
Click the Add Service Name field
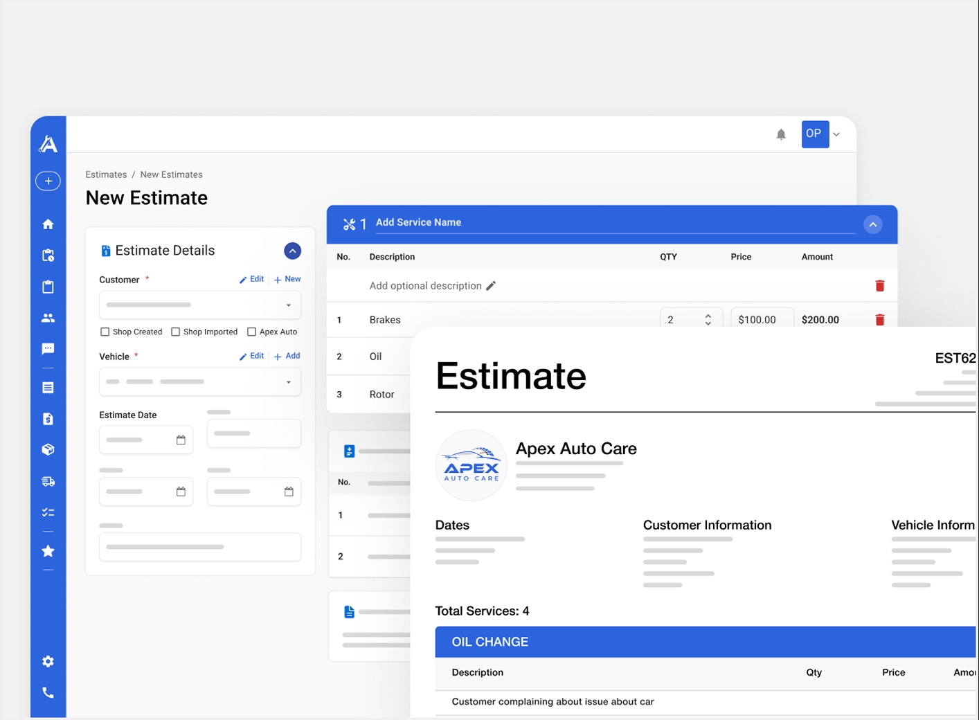click(616, 223)
